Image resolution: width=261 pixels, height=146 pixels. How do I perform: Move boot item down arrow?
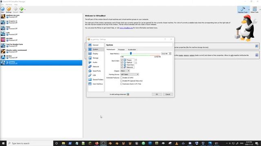(136, 63)
